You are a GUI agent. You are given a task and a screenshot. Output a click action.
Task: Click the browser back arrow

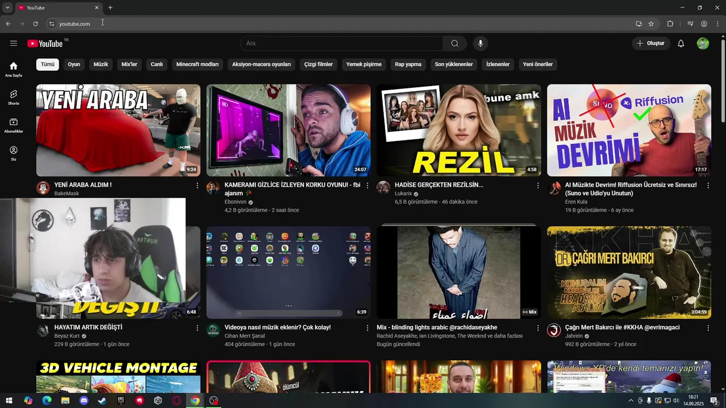click(8, 24)
